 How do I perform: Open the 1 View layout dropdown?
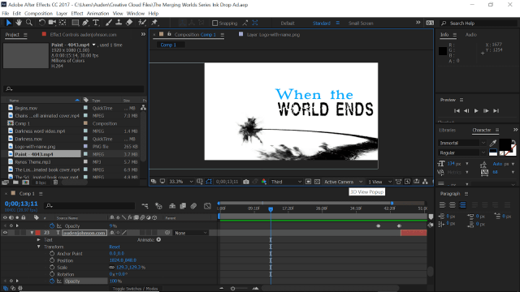(379, 182)
